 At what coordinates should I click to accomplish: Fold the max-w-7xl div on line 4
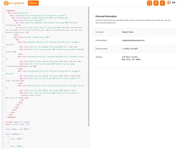tap(5, 15)
